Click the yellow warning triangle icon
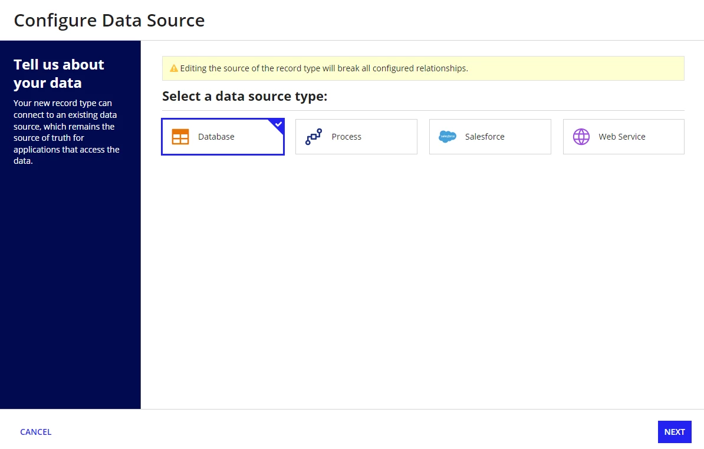This screenshot has height=449, width=704. 174,68
